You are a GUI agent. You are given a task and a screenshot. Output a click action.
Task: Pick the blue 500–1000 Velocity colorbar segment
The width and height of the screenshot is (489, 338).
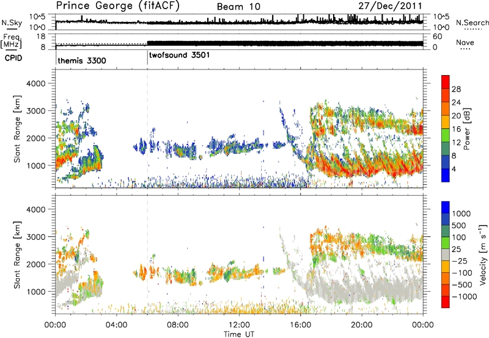446,219
